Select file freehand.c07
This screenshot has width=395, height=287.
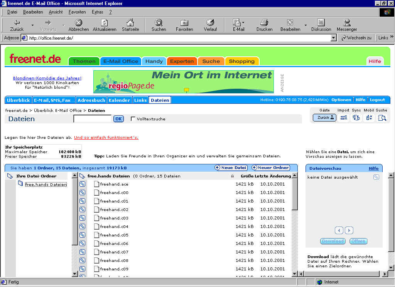click(114, 252)
